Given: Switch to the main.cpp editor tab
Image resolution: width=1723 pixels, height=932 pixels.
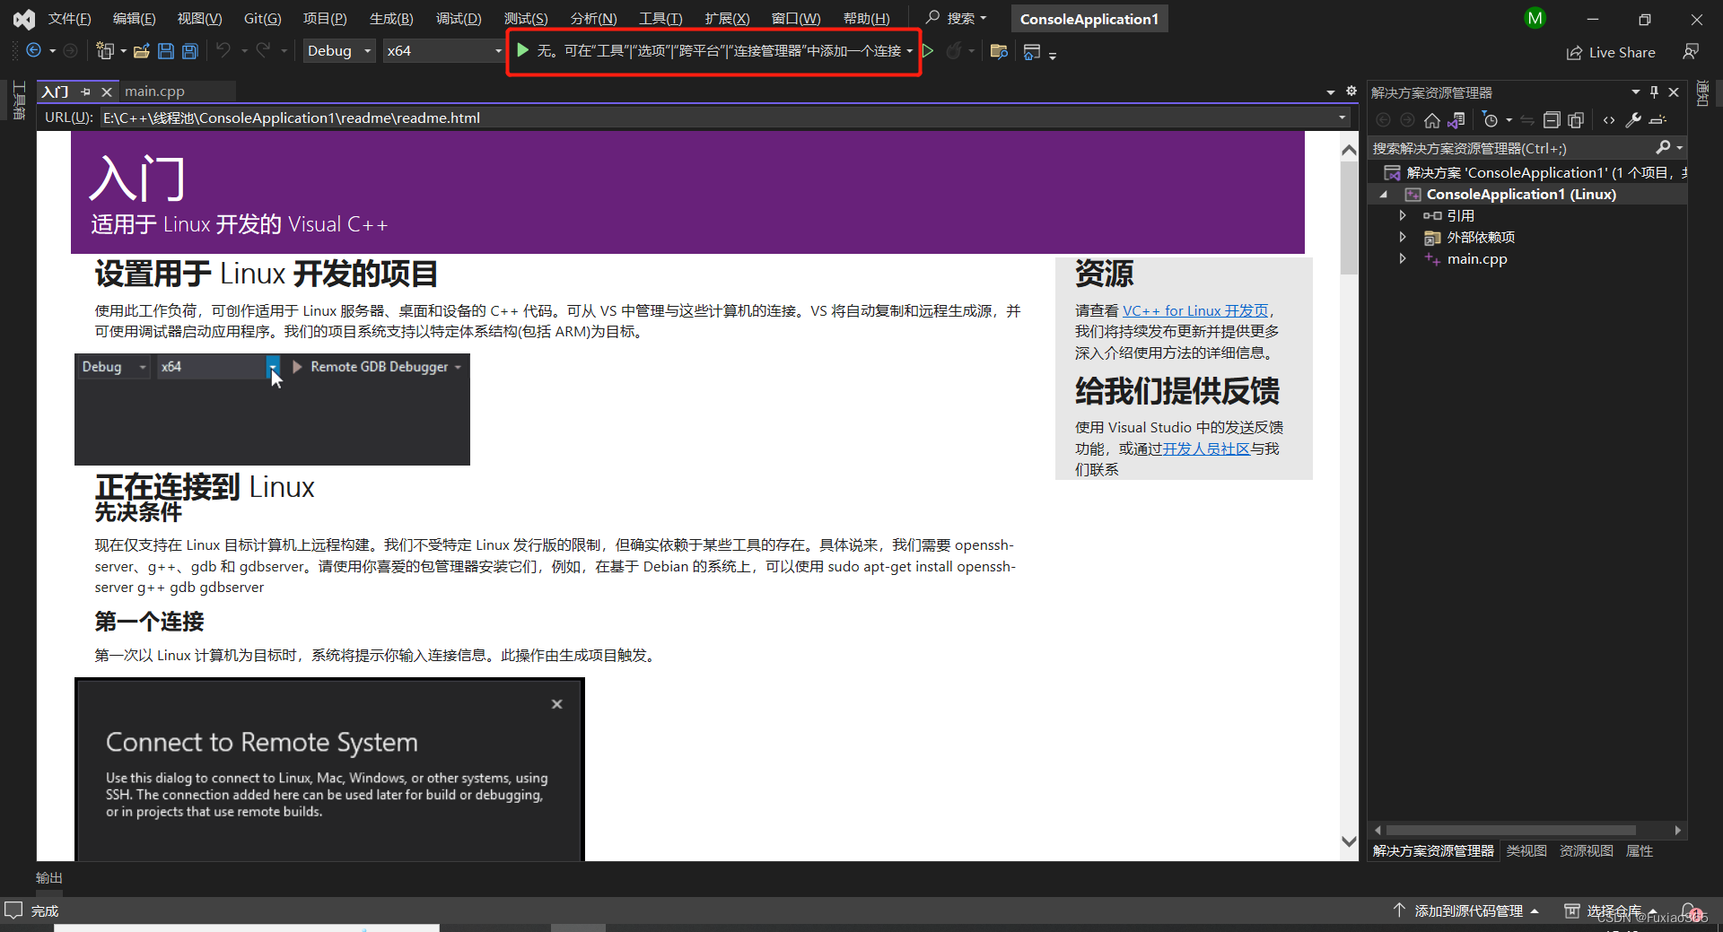Looking at the screenshot, I should tap(154, 91).
